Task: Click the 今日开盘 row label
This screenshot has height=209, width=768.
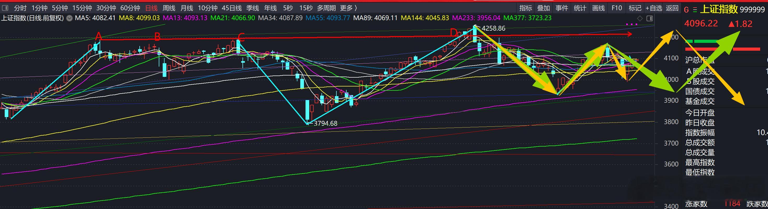Action: pyautogui.click(x=700, y=113)
